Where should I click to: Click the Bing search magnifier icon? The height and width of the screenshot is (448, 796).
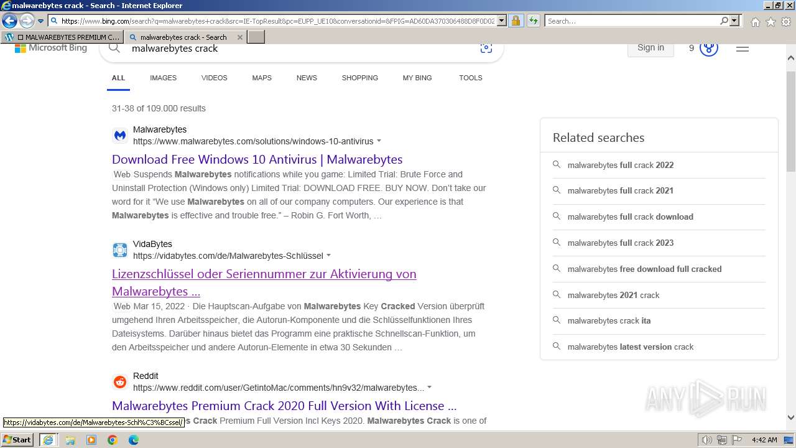click(114, 48)
